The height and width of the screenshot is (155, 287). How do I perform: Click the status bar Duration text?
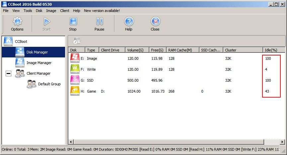pos(118,149)
